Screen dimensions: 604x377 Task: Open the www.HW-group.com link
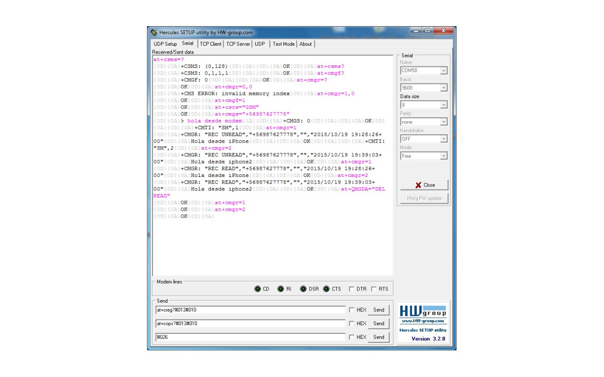point(423,321)
